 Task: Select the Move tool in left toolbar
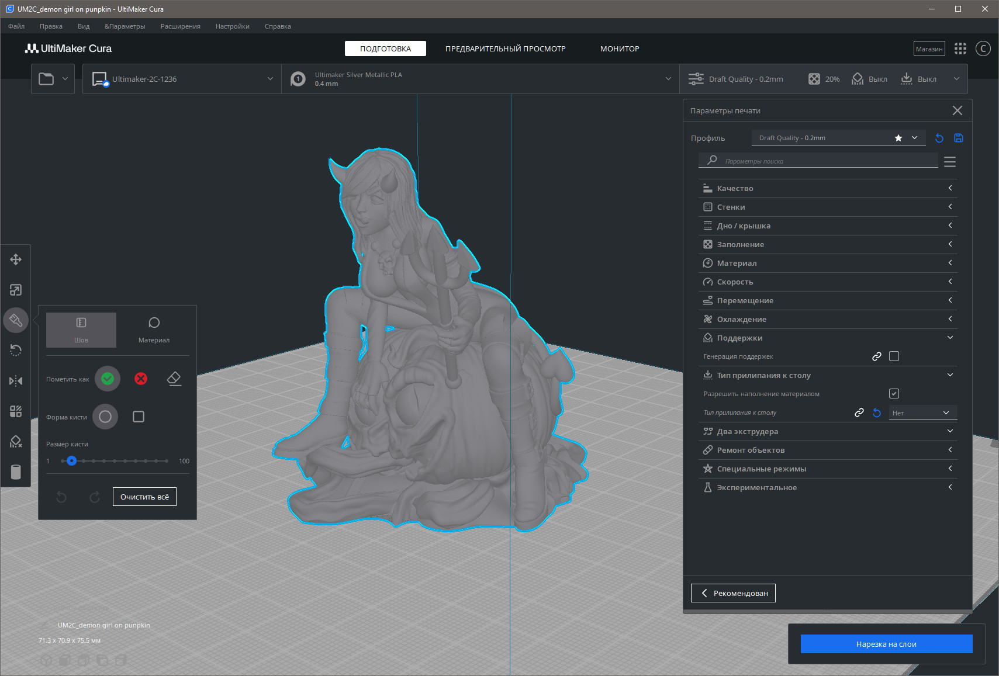point(16,259)
